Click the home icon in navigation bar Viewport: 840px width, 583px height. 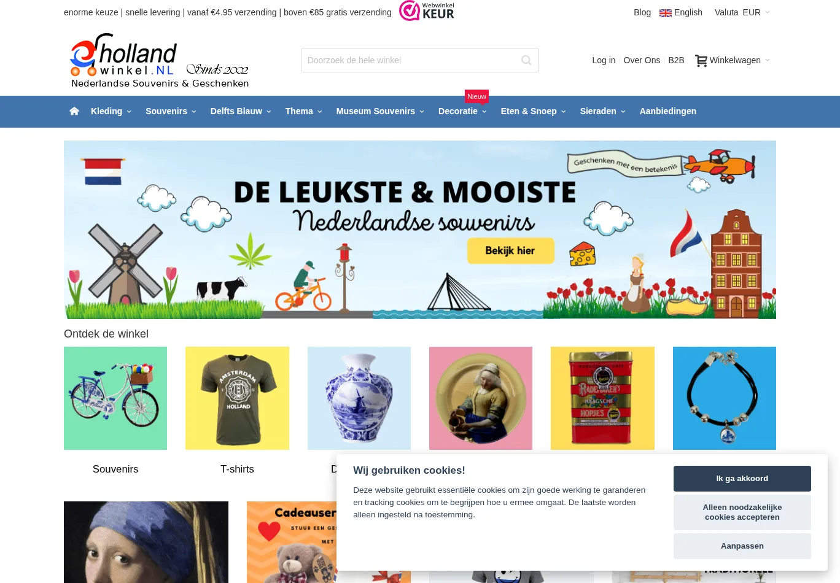coord(74,111)
